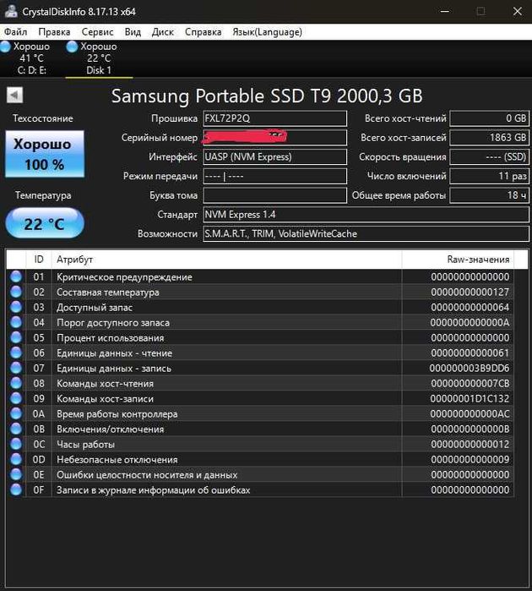Click status orb for Часы работы row
Screen dimensions: 532x591
tap(16, 444)
